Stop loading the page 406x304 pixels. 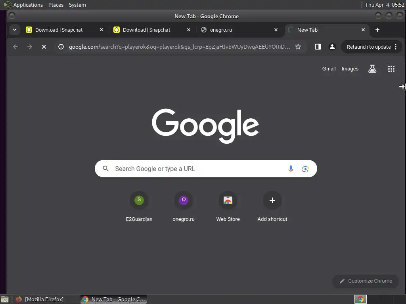click(44, 47)
